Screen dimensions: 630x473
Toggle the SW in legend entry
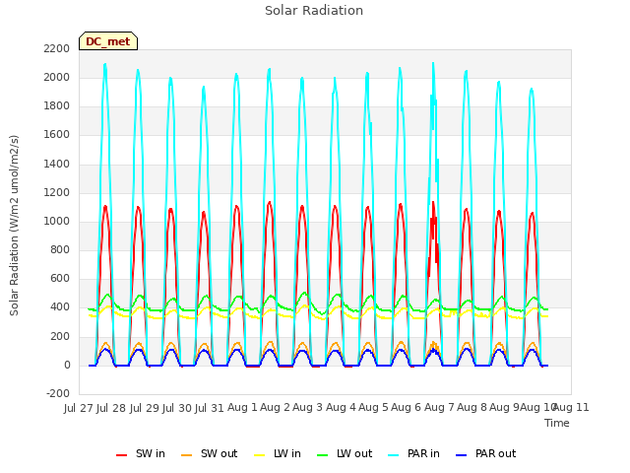(x=140, y=453)
